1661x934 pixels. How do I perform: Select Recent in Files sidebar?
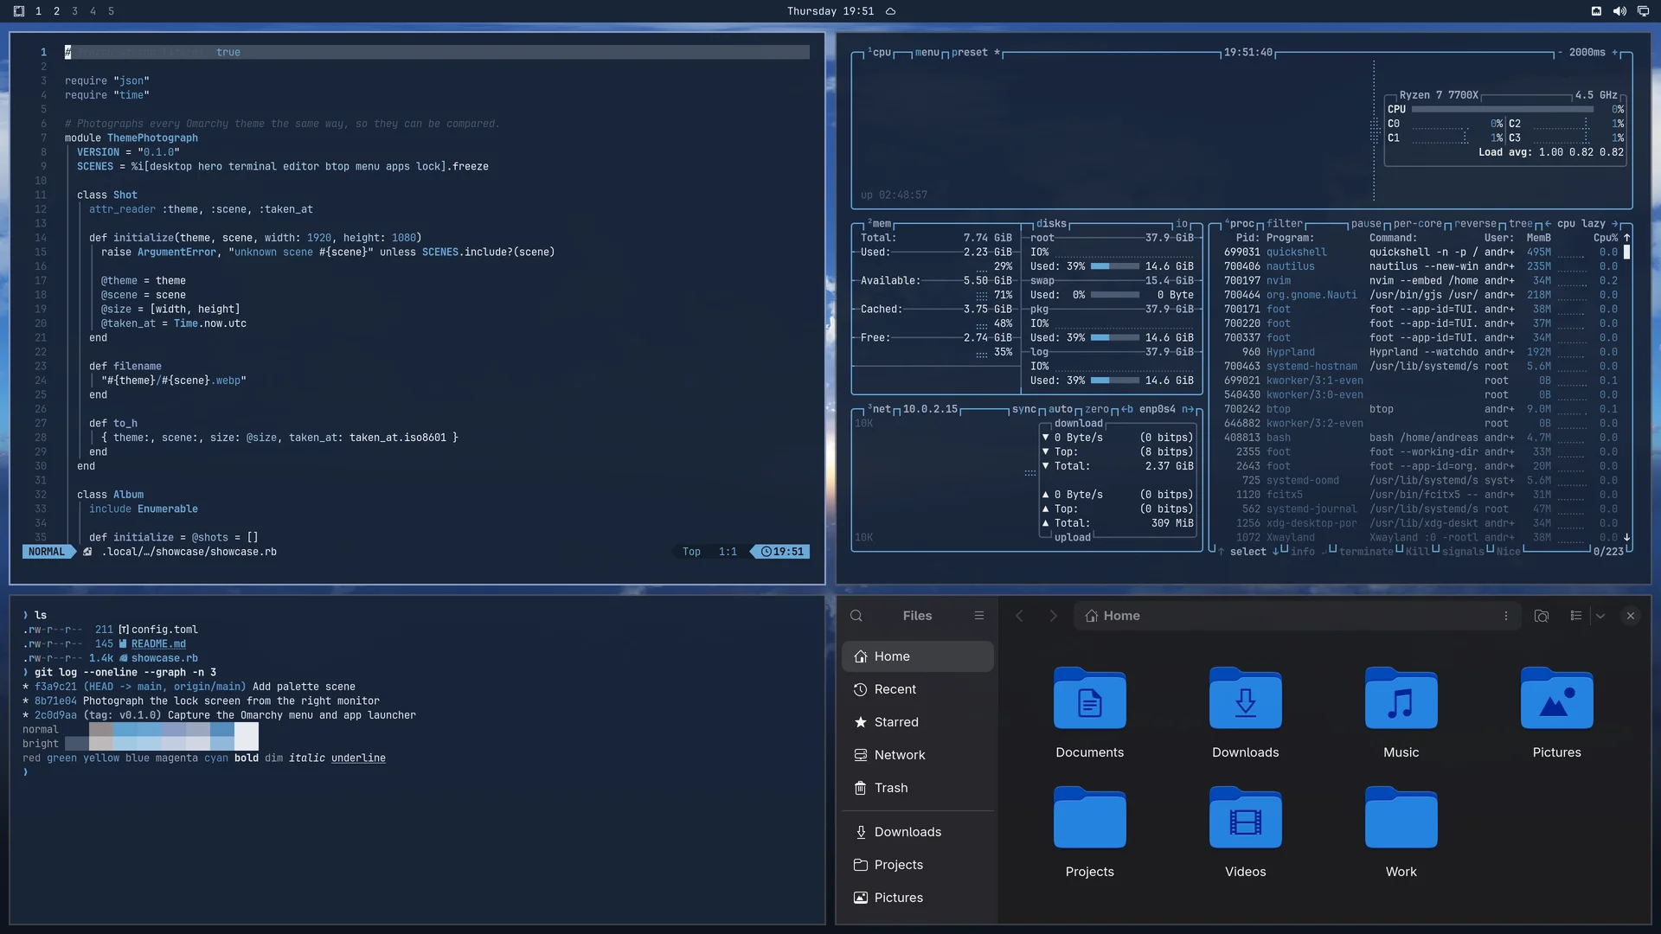click(918, 689)
